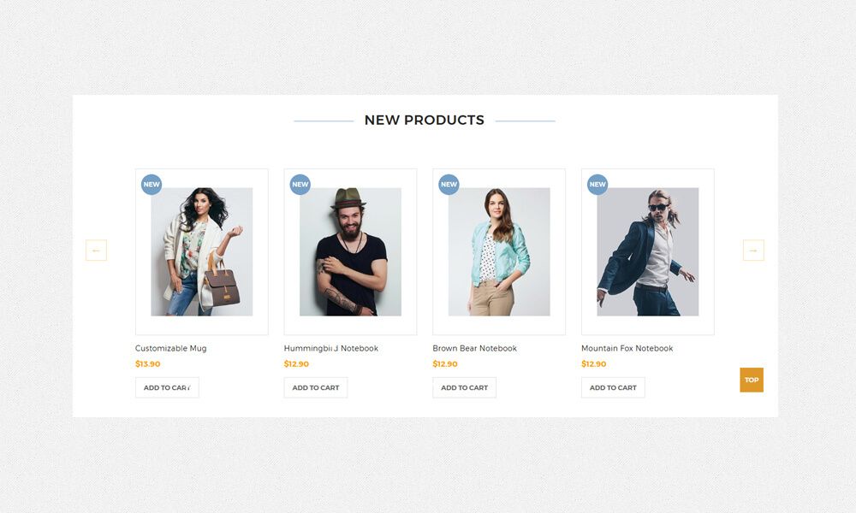Add Hummingbird Notebook to cart
The image size is (856, 513).
pyautogui.click(x=316, y=387)
